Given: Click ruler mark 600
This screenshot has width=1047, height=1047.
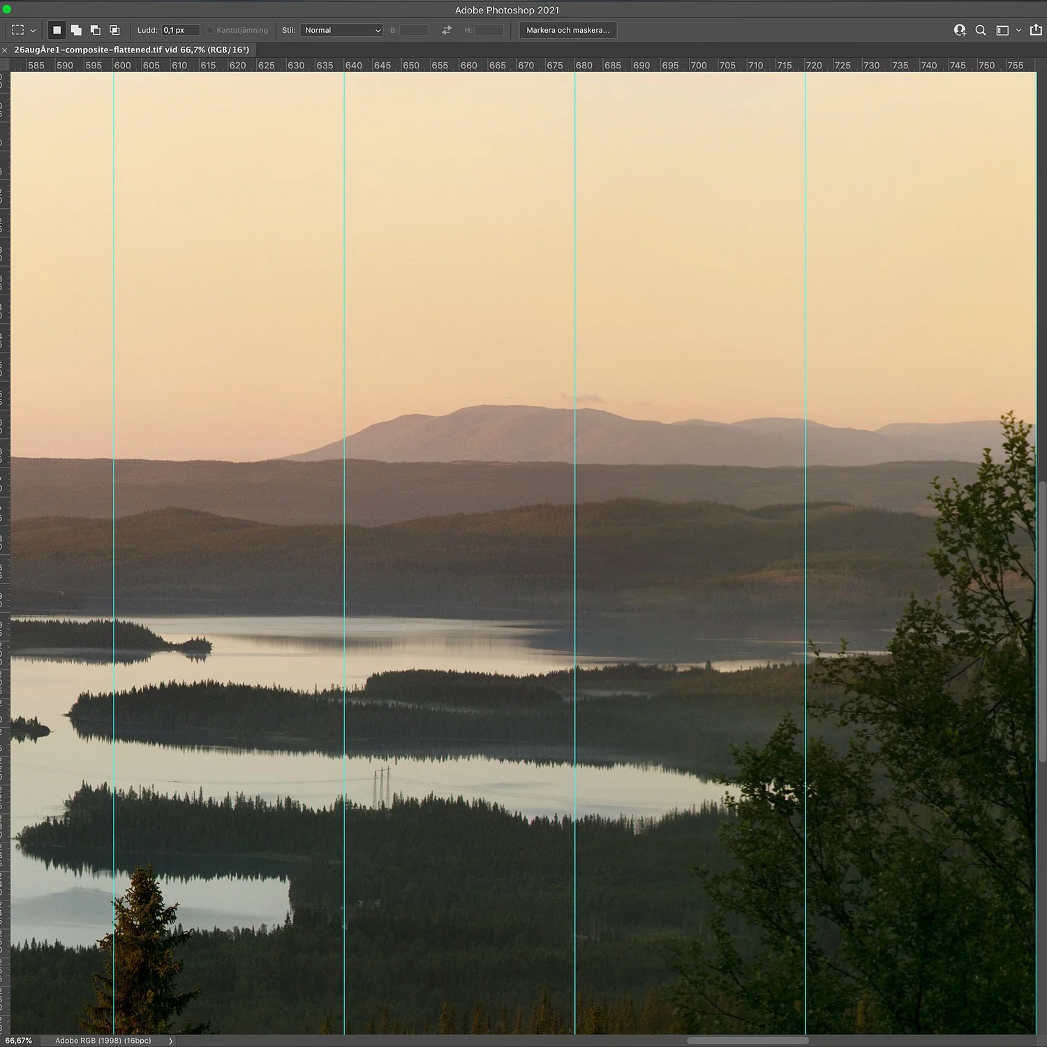Looking at the screenshot, I should tap(122, 65).
